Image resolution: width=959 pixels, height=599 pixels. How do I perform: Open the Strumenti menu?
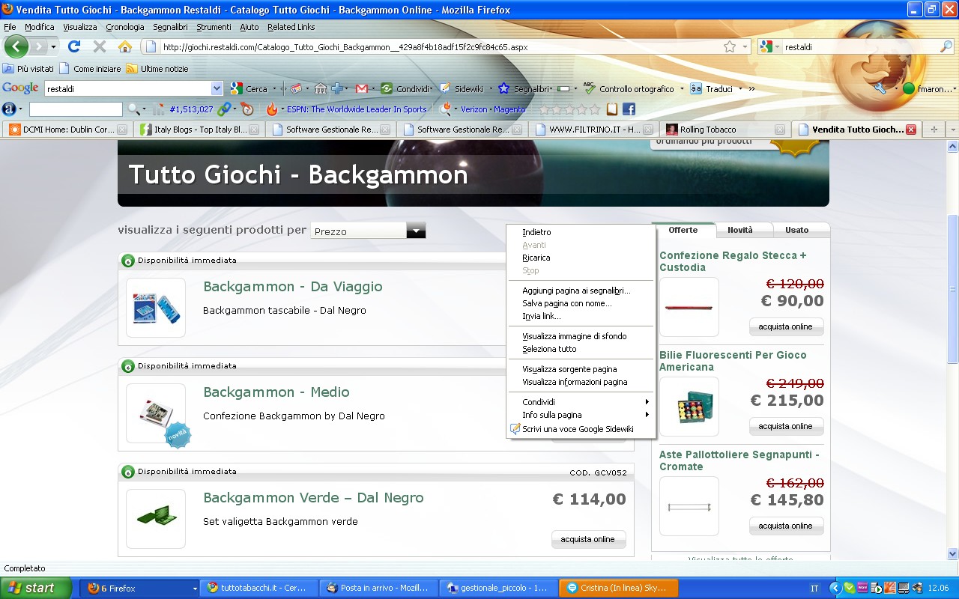pyautogui.click(x=214, y=27)
